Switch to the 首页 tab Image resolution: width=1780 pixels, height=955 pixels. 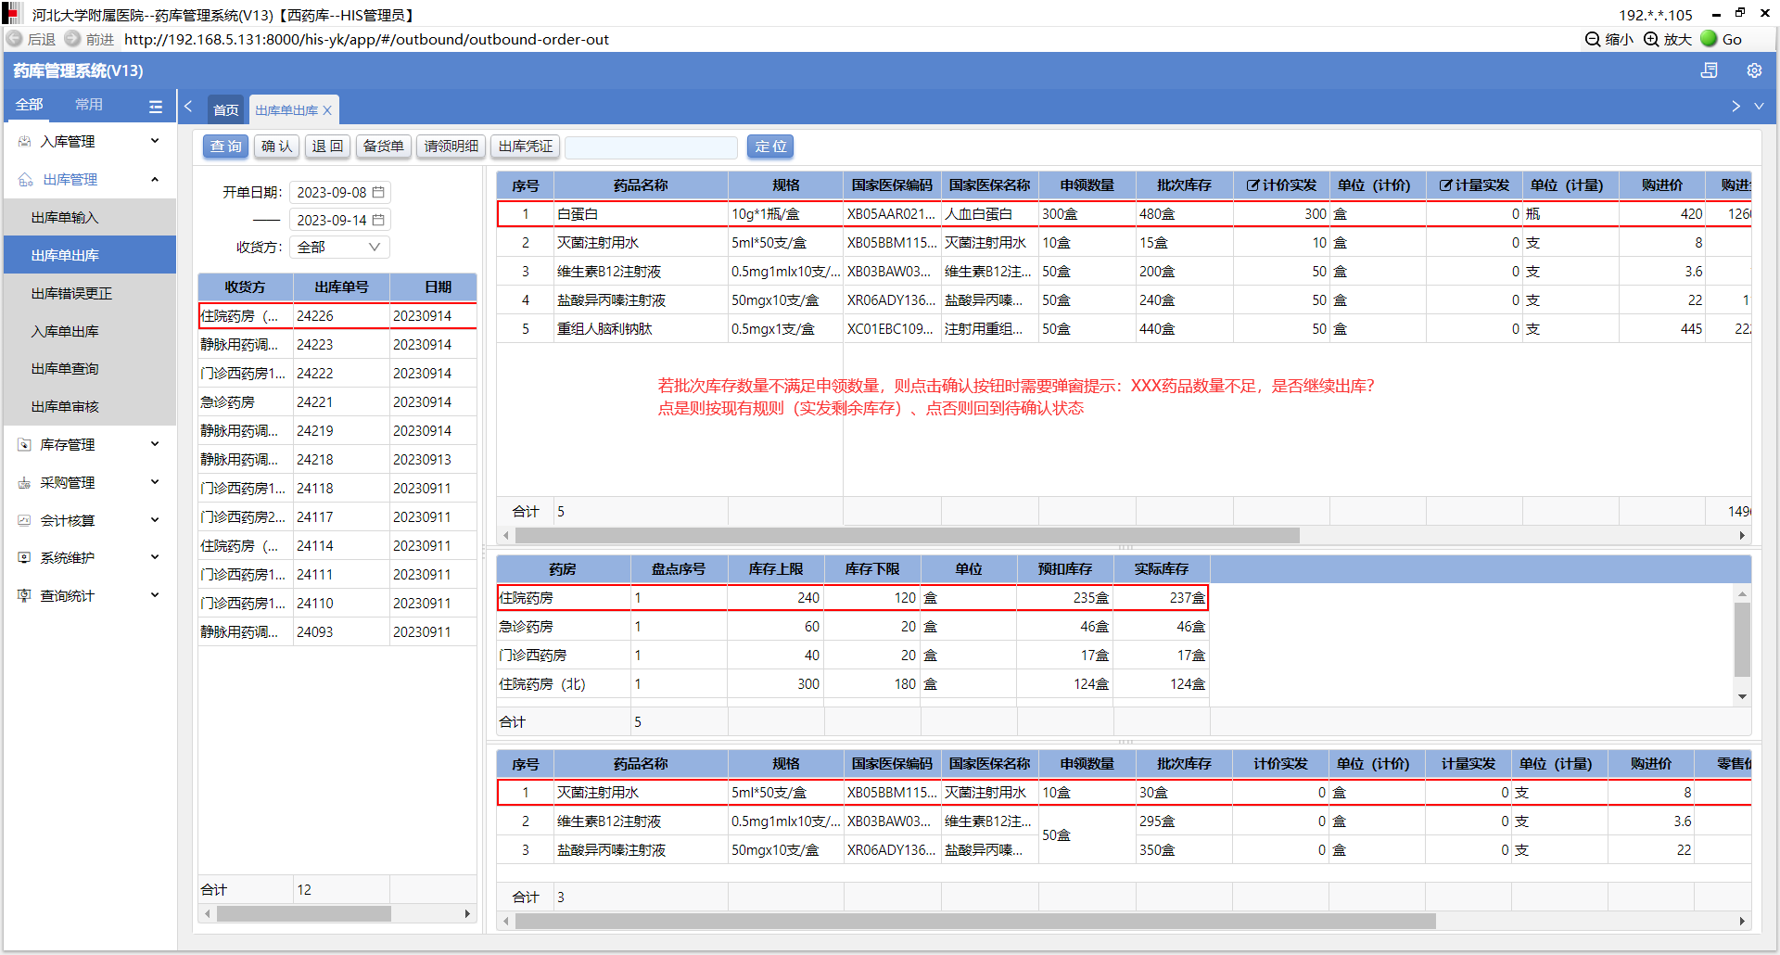click(225, 109)
